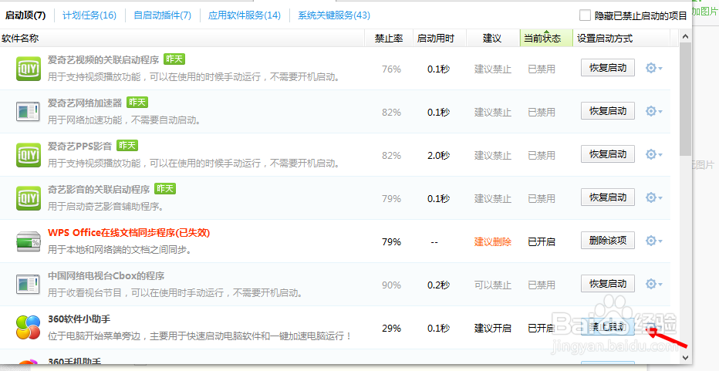Select the 爱奇艺视频的关联启动程序 row title
This screenshot has width=719, height=371.
[x=103, y=60]
